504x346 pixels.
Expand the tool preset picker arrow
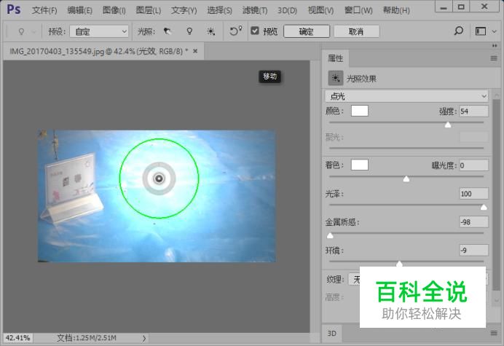(x=34, y=31)
